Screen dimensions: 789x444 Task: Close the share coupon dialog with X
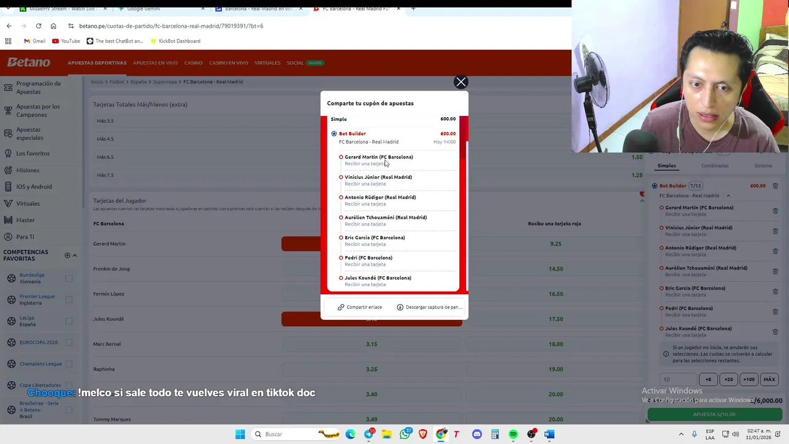tap(460, 82)
